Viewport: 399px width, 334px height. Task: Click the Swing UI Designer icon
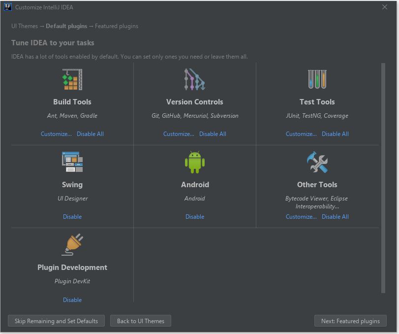tap(72, 162)
